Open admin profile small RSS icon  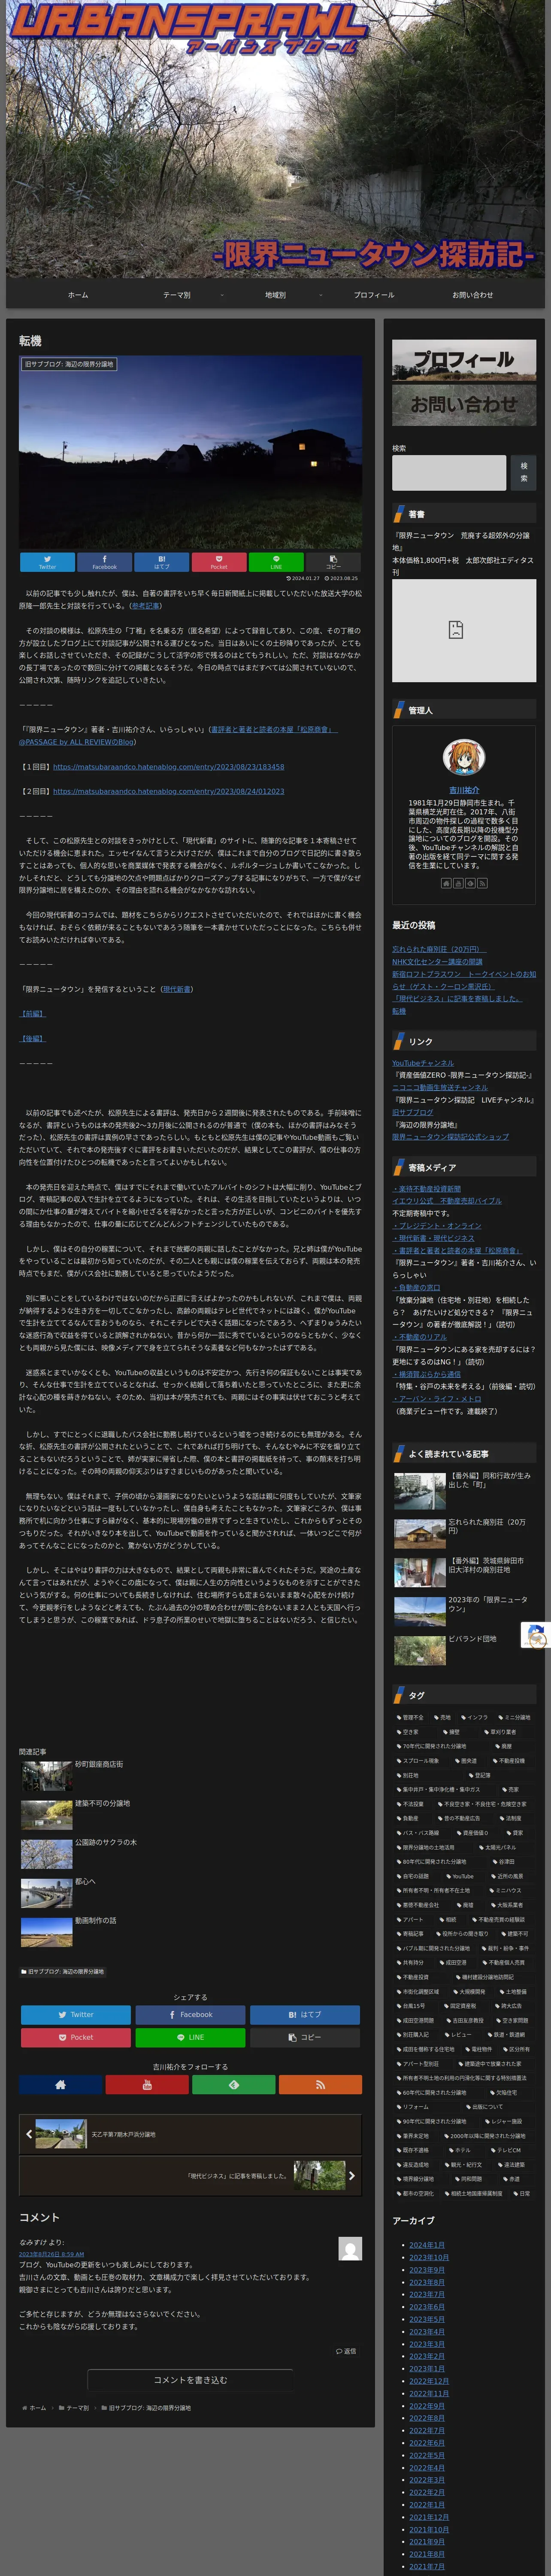click(482, 883)
